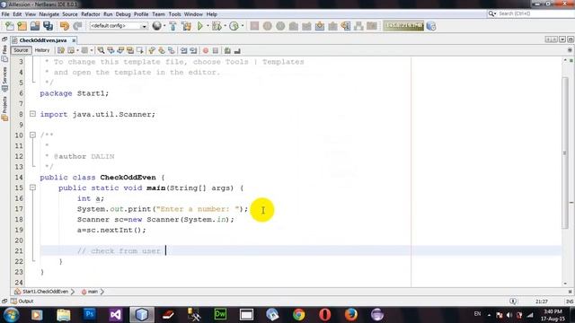575x323 pixels.
Task: Run the project with green play icon
Action: tap(200, 26)
